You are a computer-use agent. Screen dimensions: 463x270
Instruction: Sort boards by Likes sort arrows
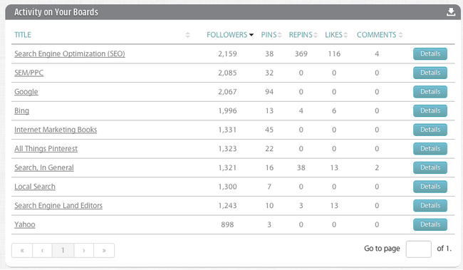pyautogui.click(x=345, y=35)
